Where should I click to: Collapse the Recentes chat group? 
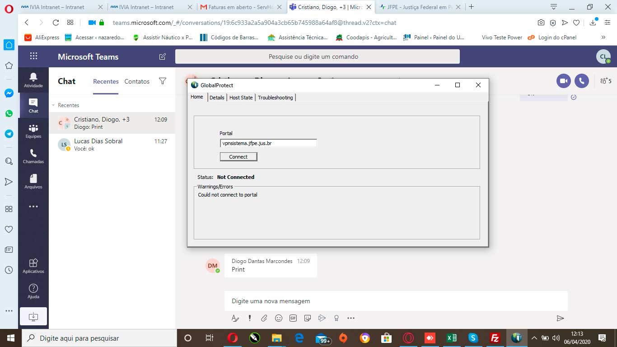point(54,105)
